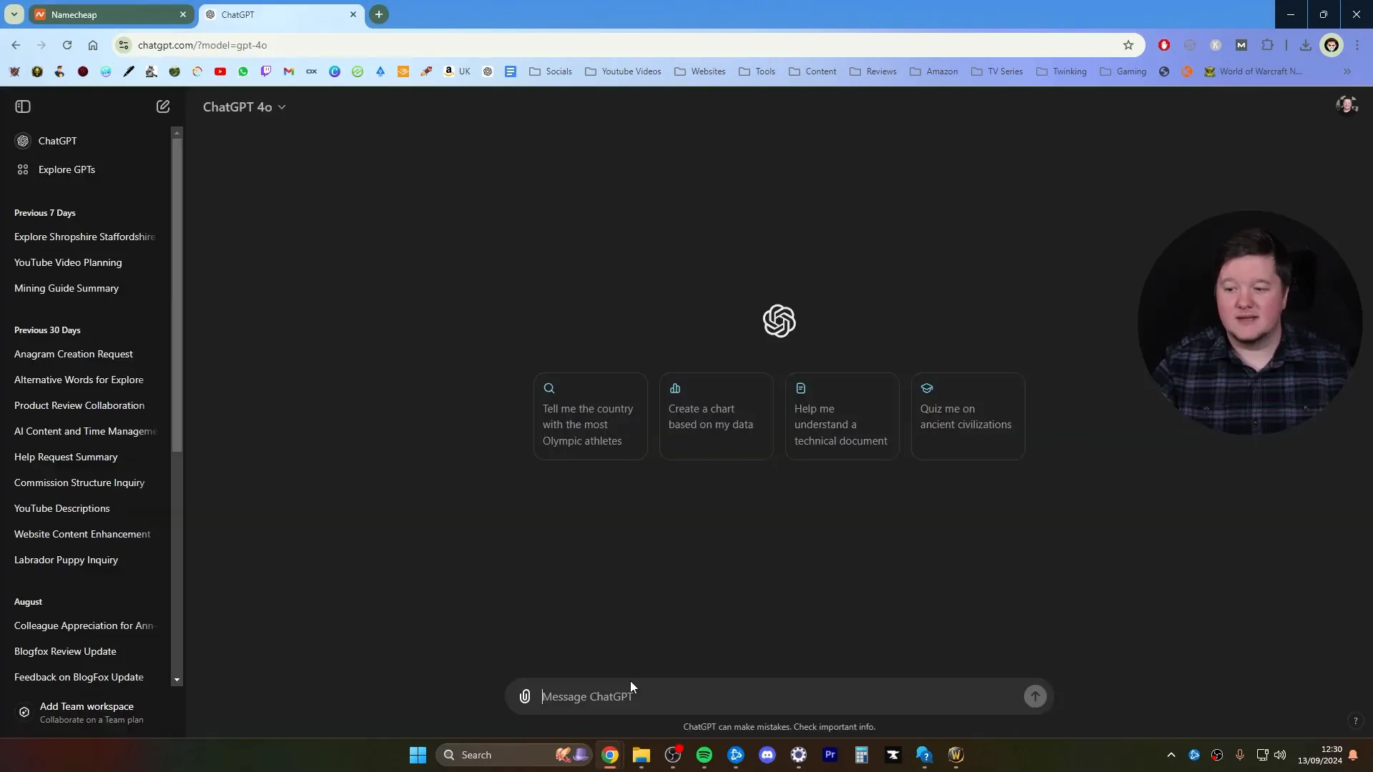Click the Collaborate on a Team plan link
This screenshot has height=772, width=1373.
tap(92, 719)
